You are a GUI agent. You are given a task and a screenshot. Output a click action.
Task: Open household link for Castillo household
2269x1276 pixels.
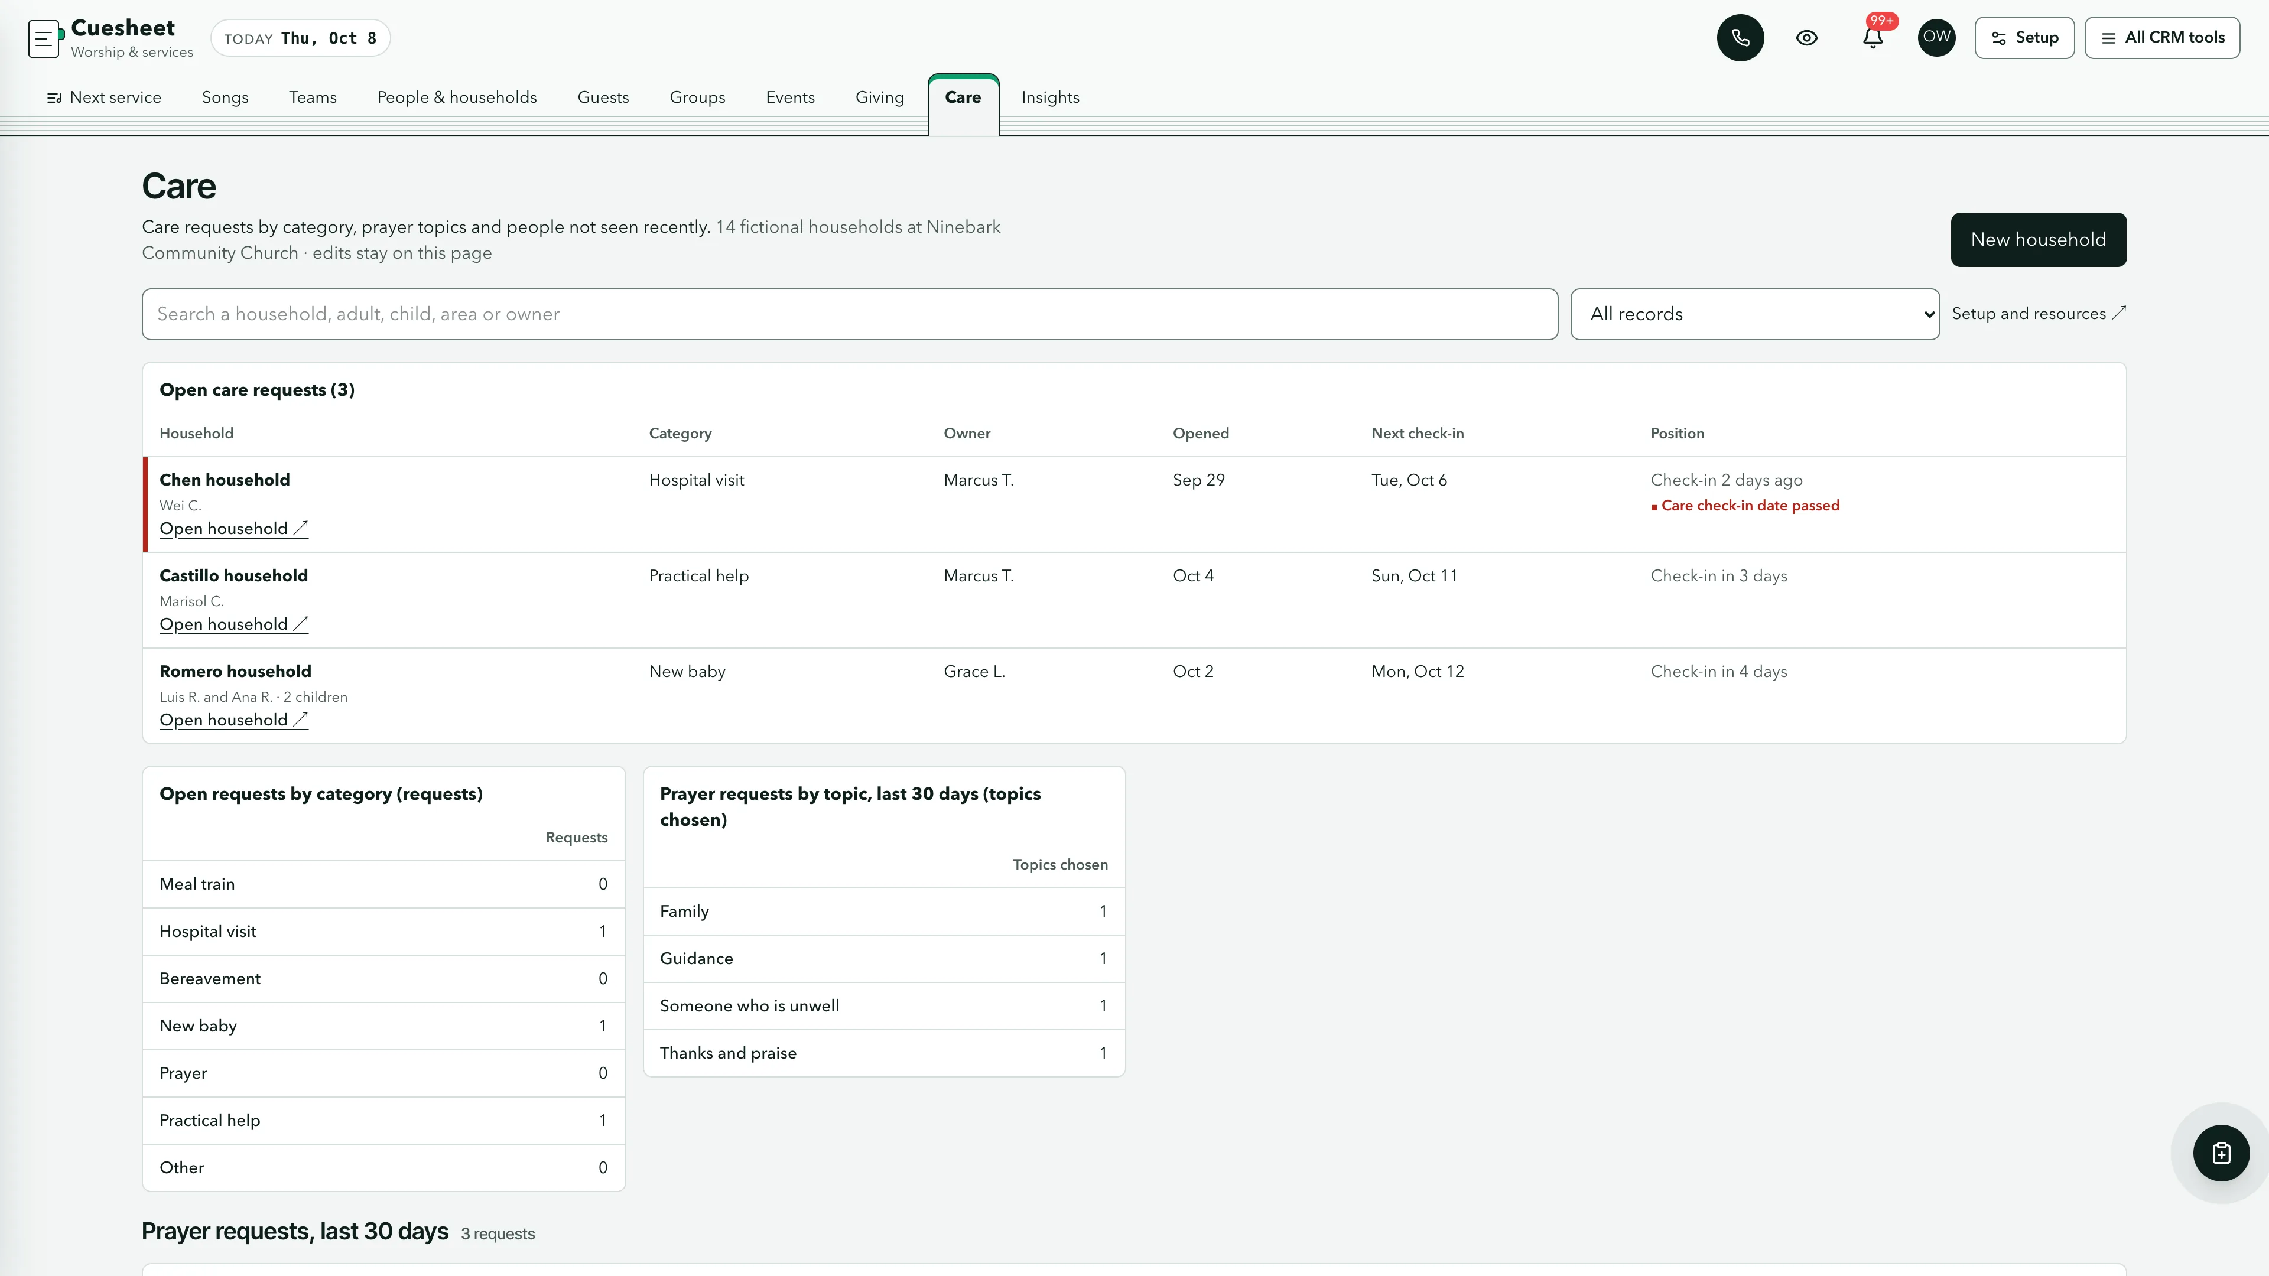click(233, 624)
